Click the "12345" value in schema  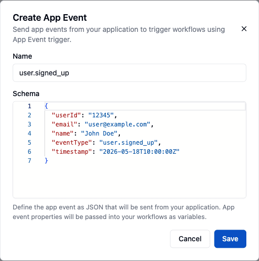tap(101, 115)
